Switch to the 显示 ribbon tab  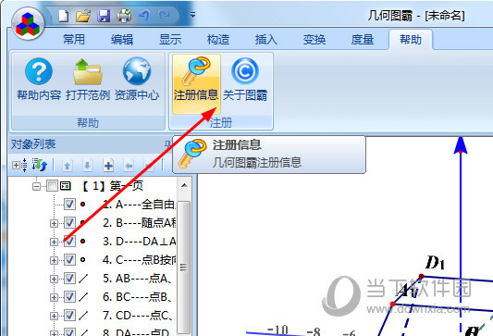[170, 40]
